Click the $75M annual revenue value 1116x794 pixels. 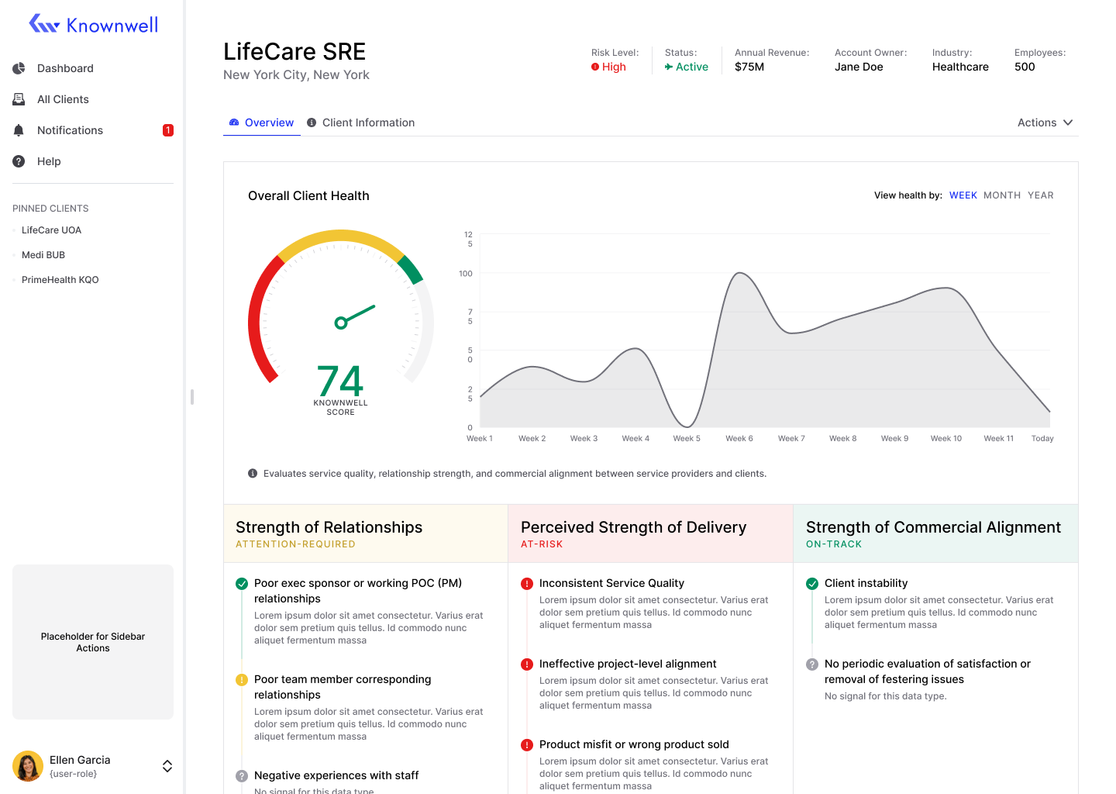pyautogui.click(x=749, y=67)
